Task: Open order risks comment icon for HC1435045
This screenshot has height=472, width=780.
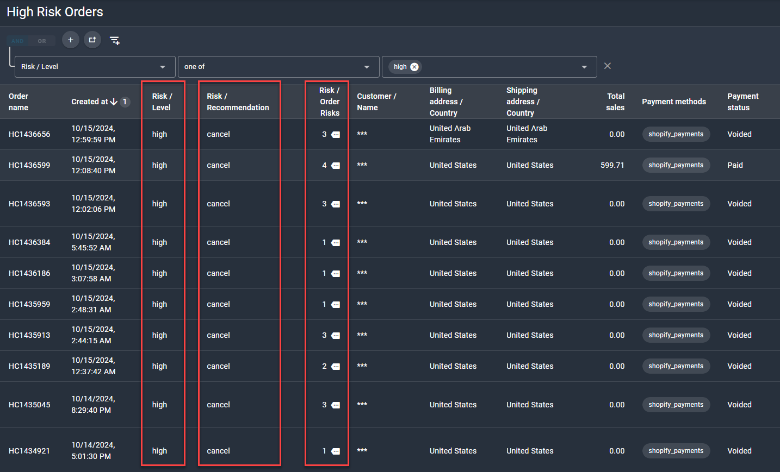Action: pos(336,405)
